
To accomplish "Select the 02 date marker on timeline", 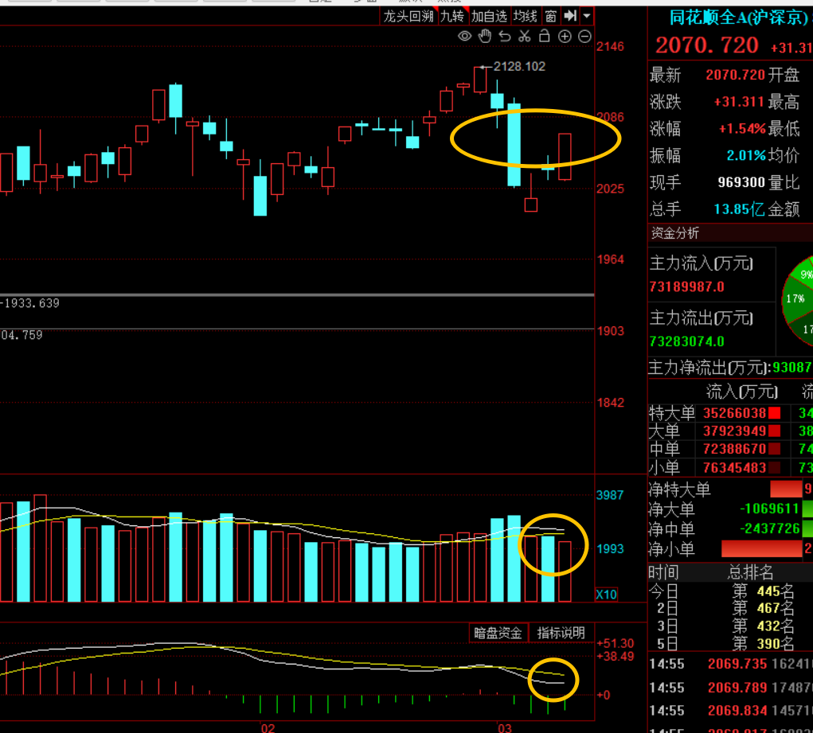I will [x=268, y=727].
